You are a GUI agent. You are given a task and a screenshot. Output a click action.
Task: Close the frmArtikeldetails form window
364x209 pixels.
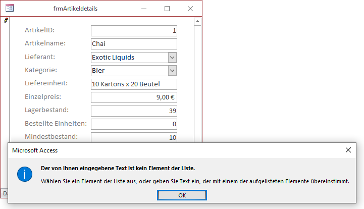click(190, 9)
